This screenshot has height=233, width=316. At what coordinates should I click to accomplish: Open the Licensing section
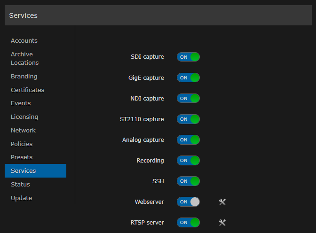coord(24,117)
